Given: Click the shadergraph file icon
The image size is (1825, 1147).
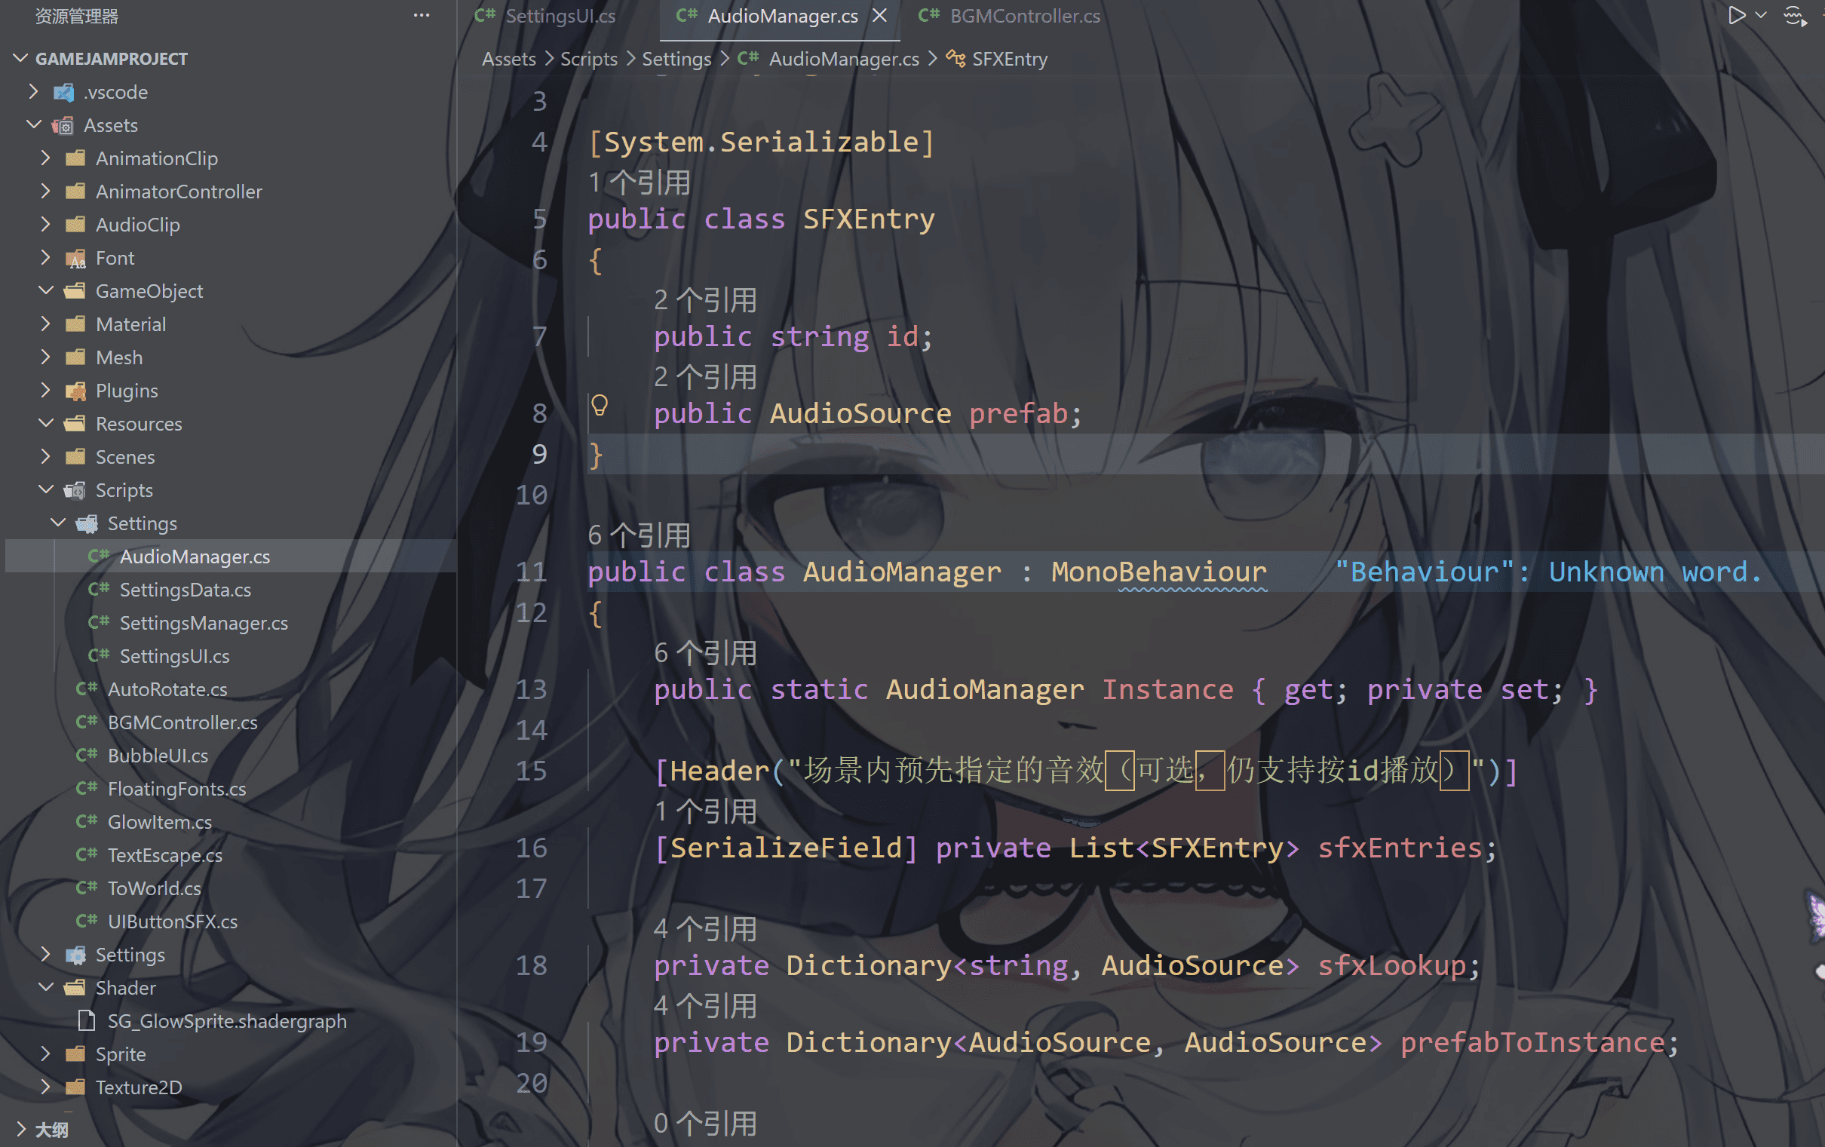Looking at the screenshot, I should click(87, 1021).
